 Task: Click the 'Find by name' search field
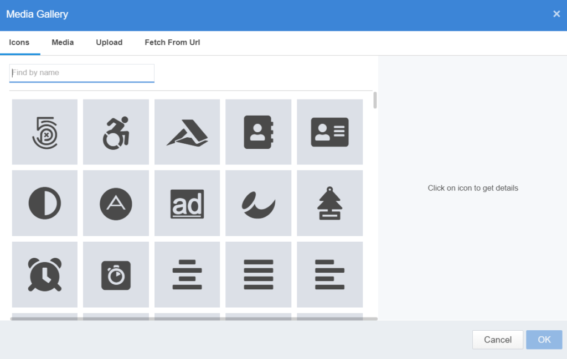click(x=81, y=72)
